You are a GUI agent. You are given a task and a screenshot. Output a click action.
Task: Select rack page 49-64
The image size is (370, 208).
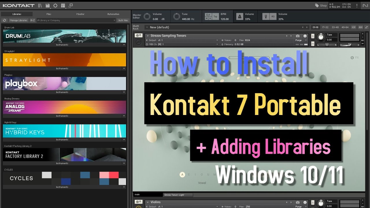(x=345, y=27)
